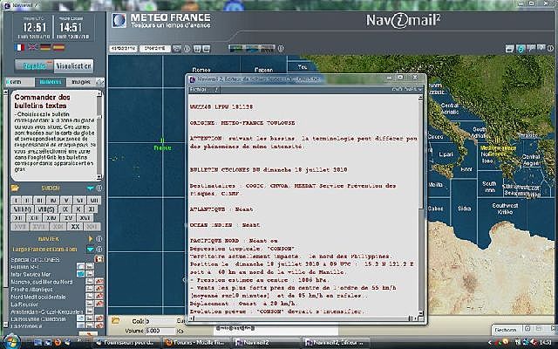Click Inter Service Mer blue map icon

pyautogui.click(x=81, y=274)
